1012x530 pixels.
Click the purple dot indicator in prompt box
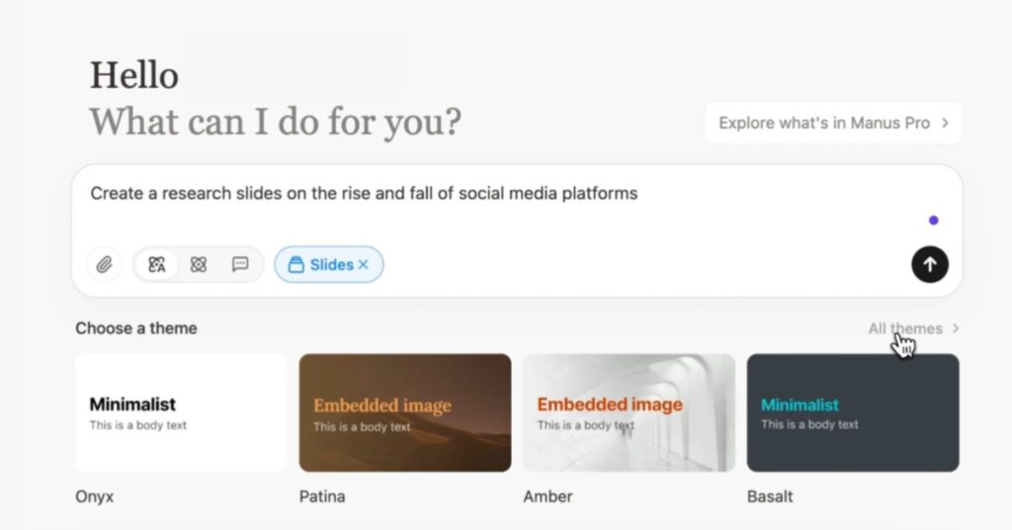(933, 220)
